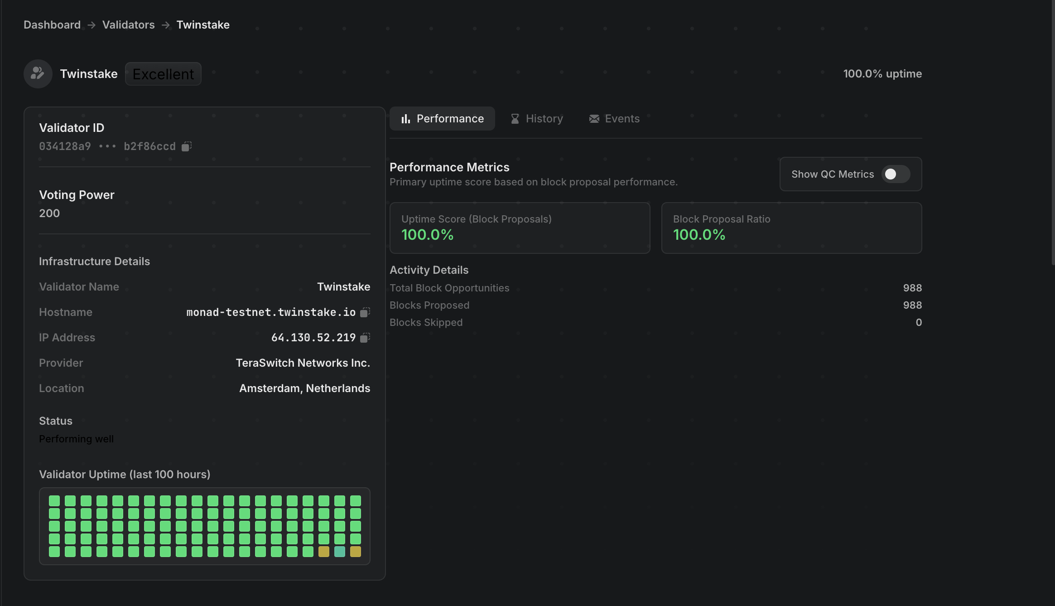This screenshot has width=1055, height=606.
Task: Click the Block Proposal Ratio card
Action: click(792, 228)
